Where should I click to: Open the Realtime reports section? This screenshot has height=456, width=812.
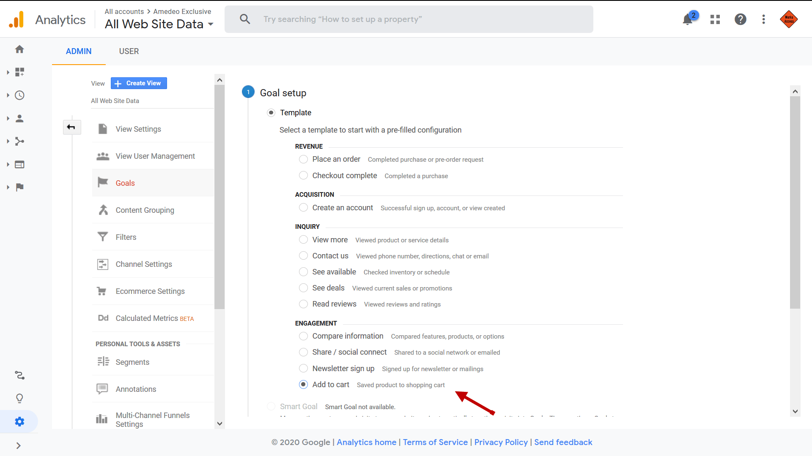(19, 95)
